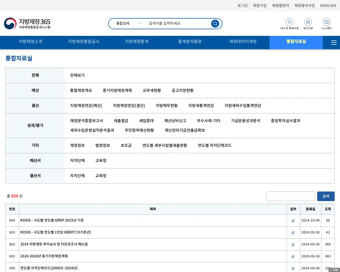Viewport: 340px width, 272px height.
Task: Click the search magnifier icon button
Action: coord(215,24)
